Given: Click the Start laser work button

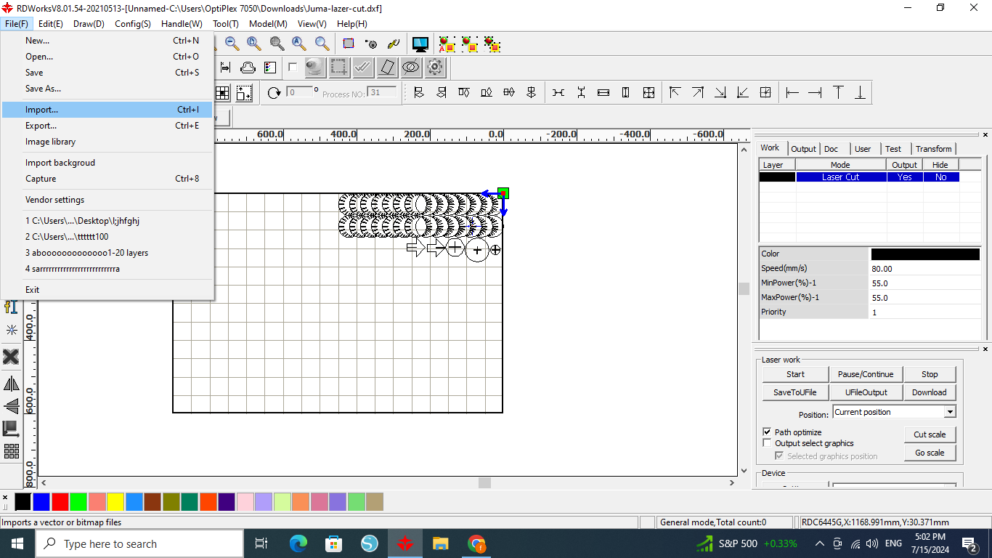Looking at the screenshot, I should 795,374.
